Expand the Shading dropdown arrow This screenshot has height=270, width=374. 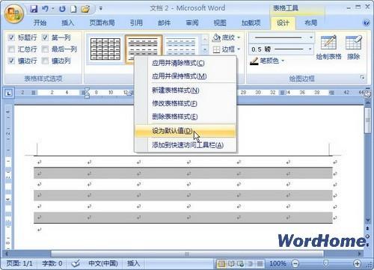239,37
